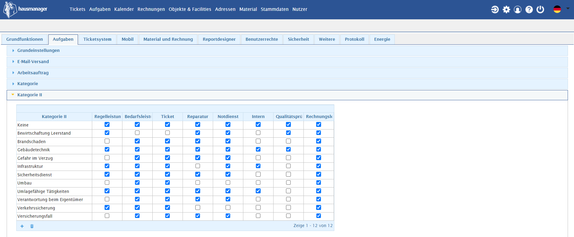Delete selected category with trash icon
574x237 pixels.
(32, 226)
